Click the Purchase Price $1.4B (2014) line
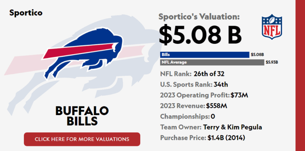The image size is (305, 151). tap(203, 138)
